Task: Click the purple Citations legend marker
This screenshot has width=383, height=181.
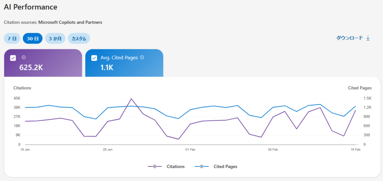Action: [x=154, y=166]
